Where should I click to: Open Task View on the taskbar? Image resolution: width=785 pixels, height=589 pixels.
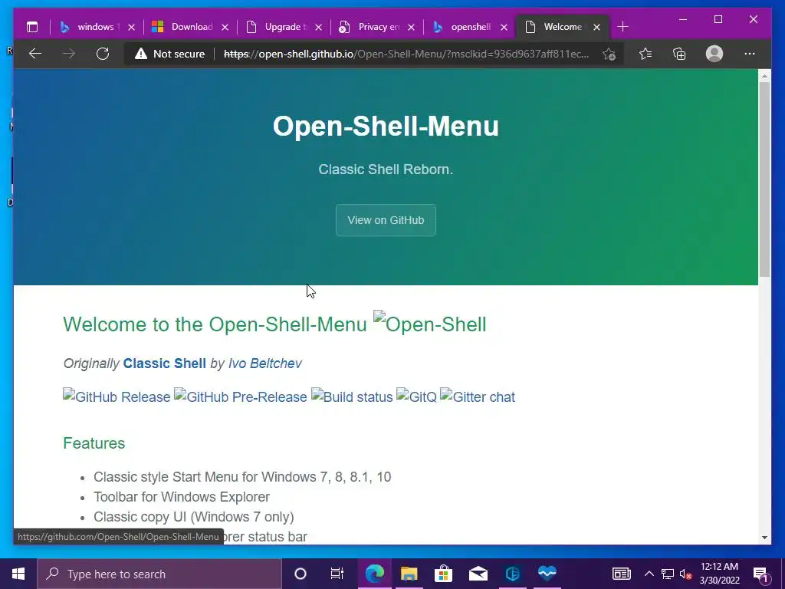337,574
